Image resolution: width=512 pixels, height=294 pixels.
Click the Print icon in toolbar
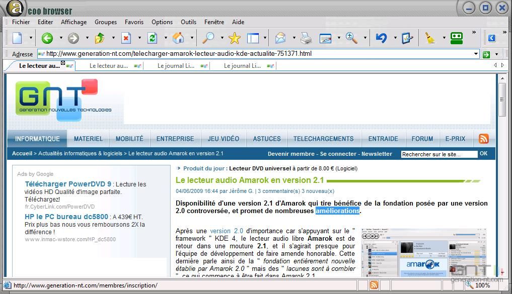point(306,38)
